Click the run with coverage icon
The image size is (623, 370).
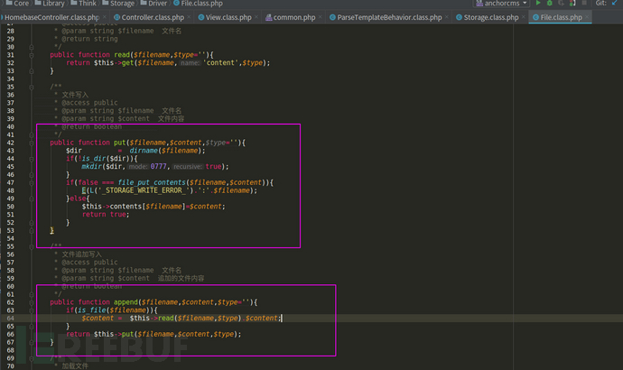[561, 3]
